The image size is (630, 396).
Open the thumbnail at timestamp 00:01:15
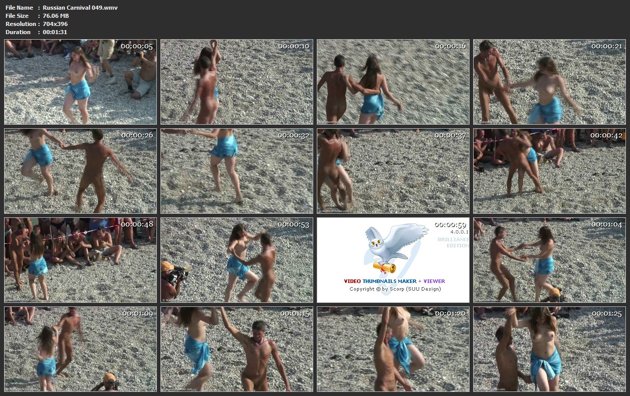(237, 349)
